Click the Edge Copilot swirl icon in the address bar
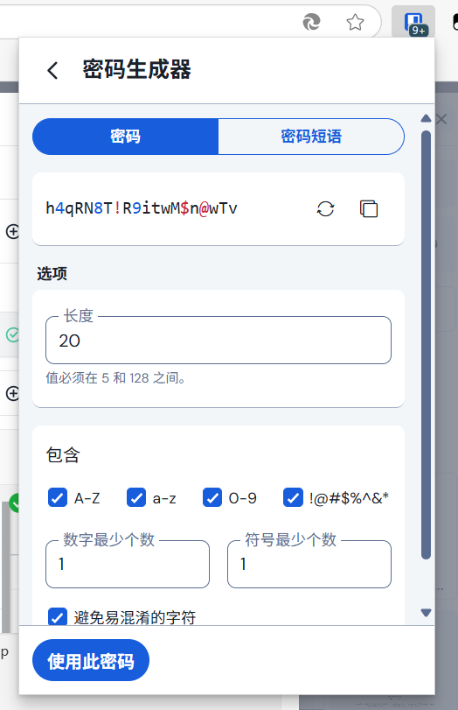Viewport: 458px width, 710px height. [x=311, y=22]
